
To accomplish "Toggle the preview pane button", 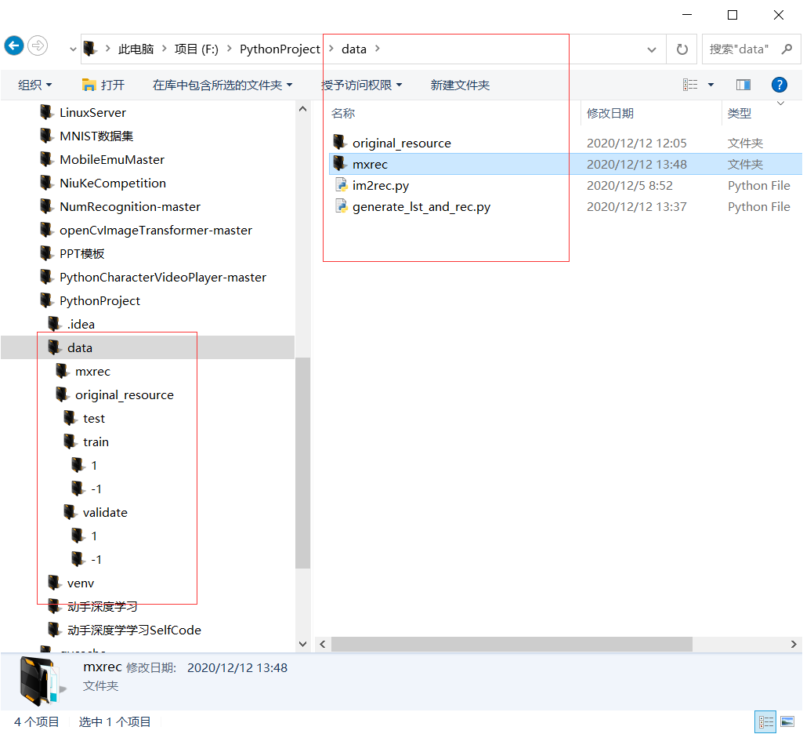I will (743, 85).
